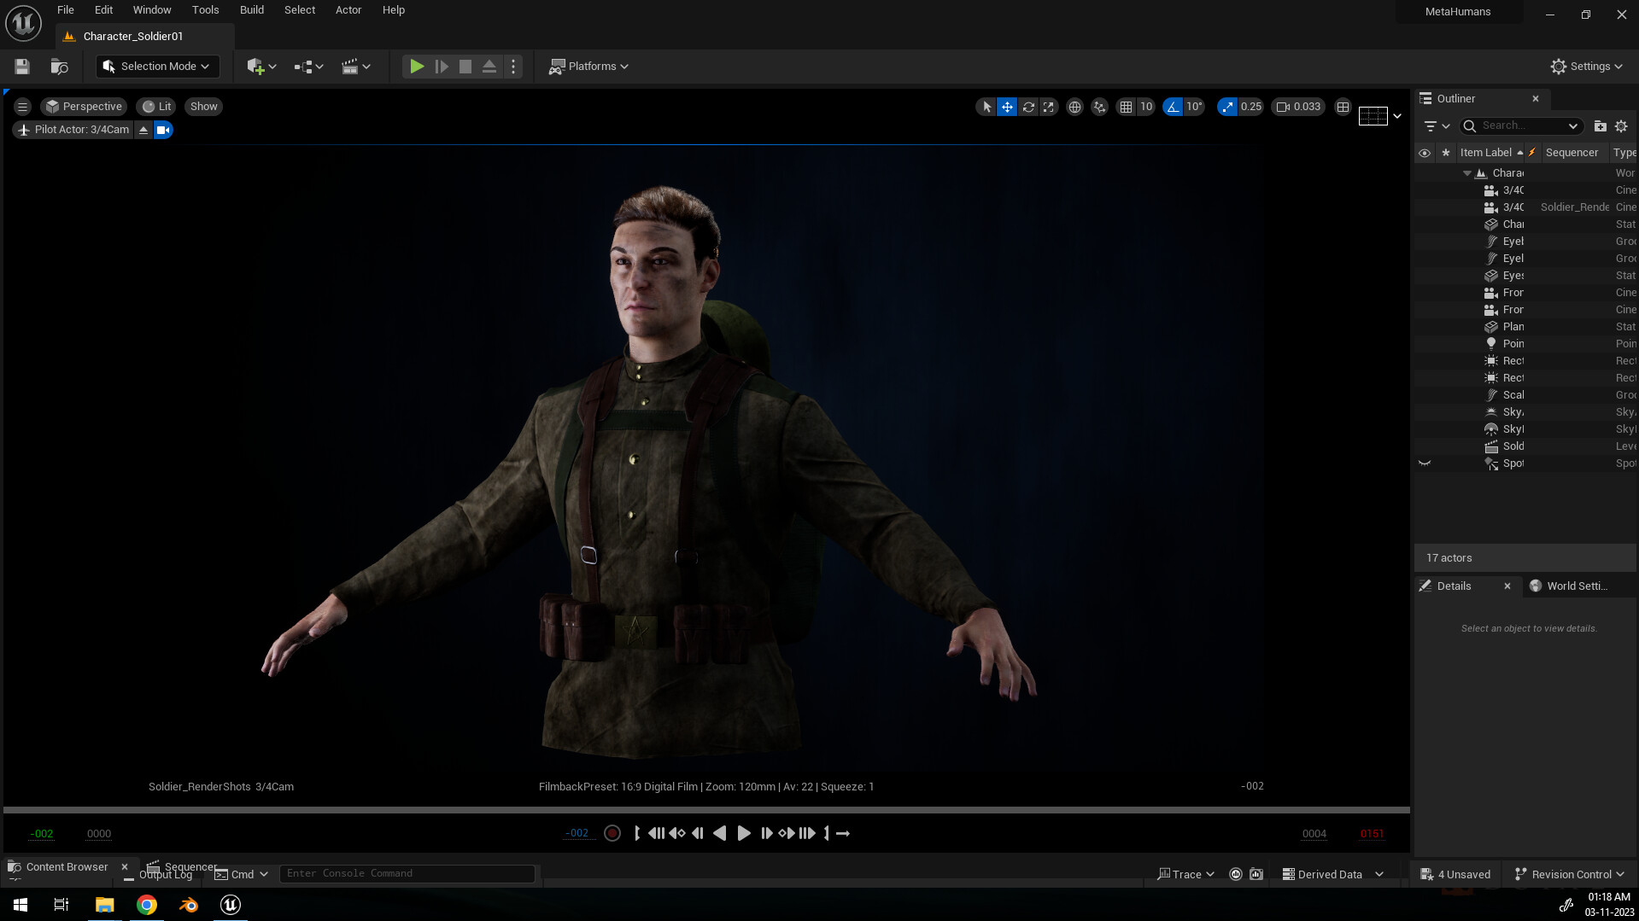Image resolution: width=1639 pixels, height=921 pixels.
Task: Open the Actor menu in the menu bar
Action: [348, 9]
